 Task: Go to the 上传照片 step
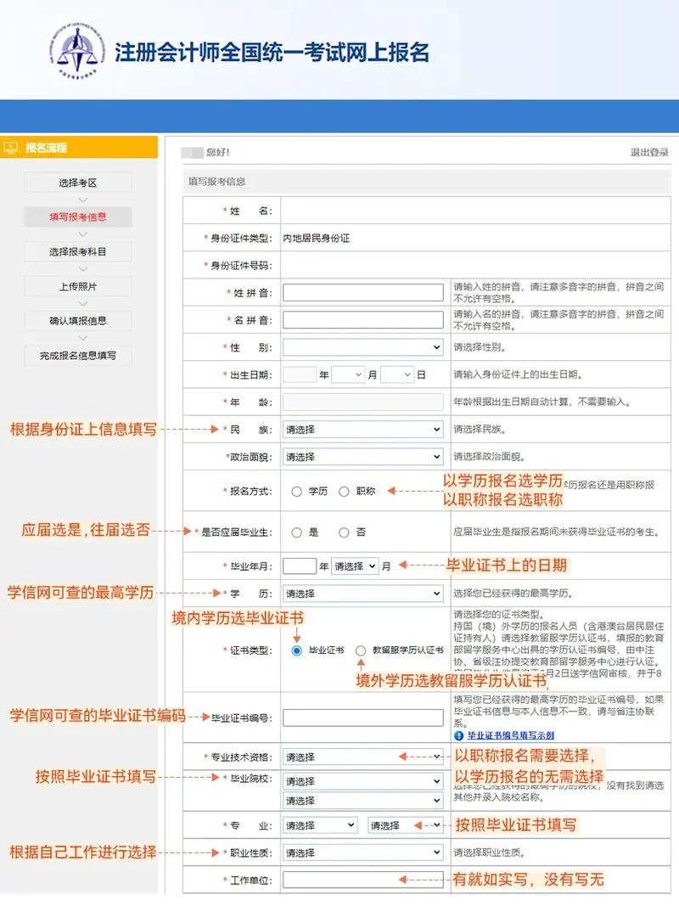click(78, 286)
